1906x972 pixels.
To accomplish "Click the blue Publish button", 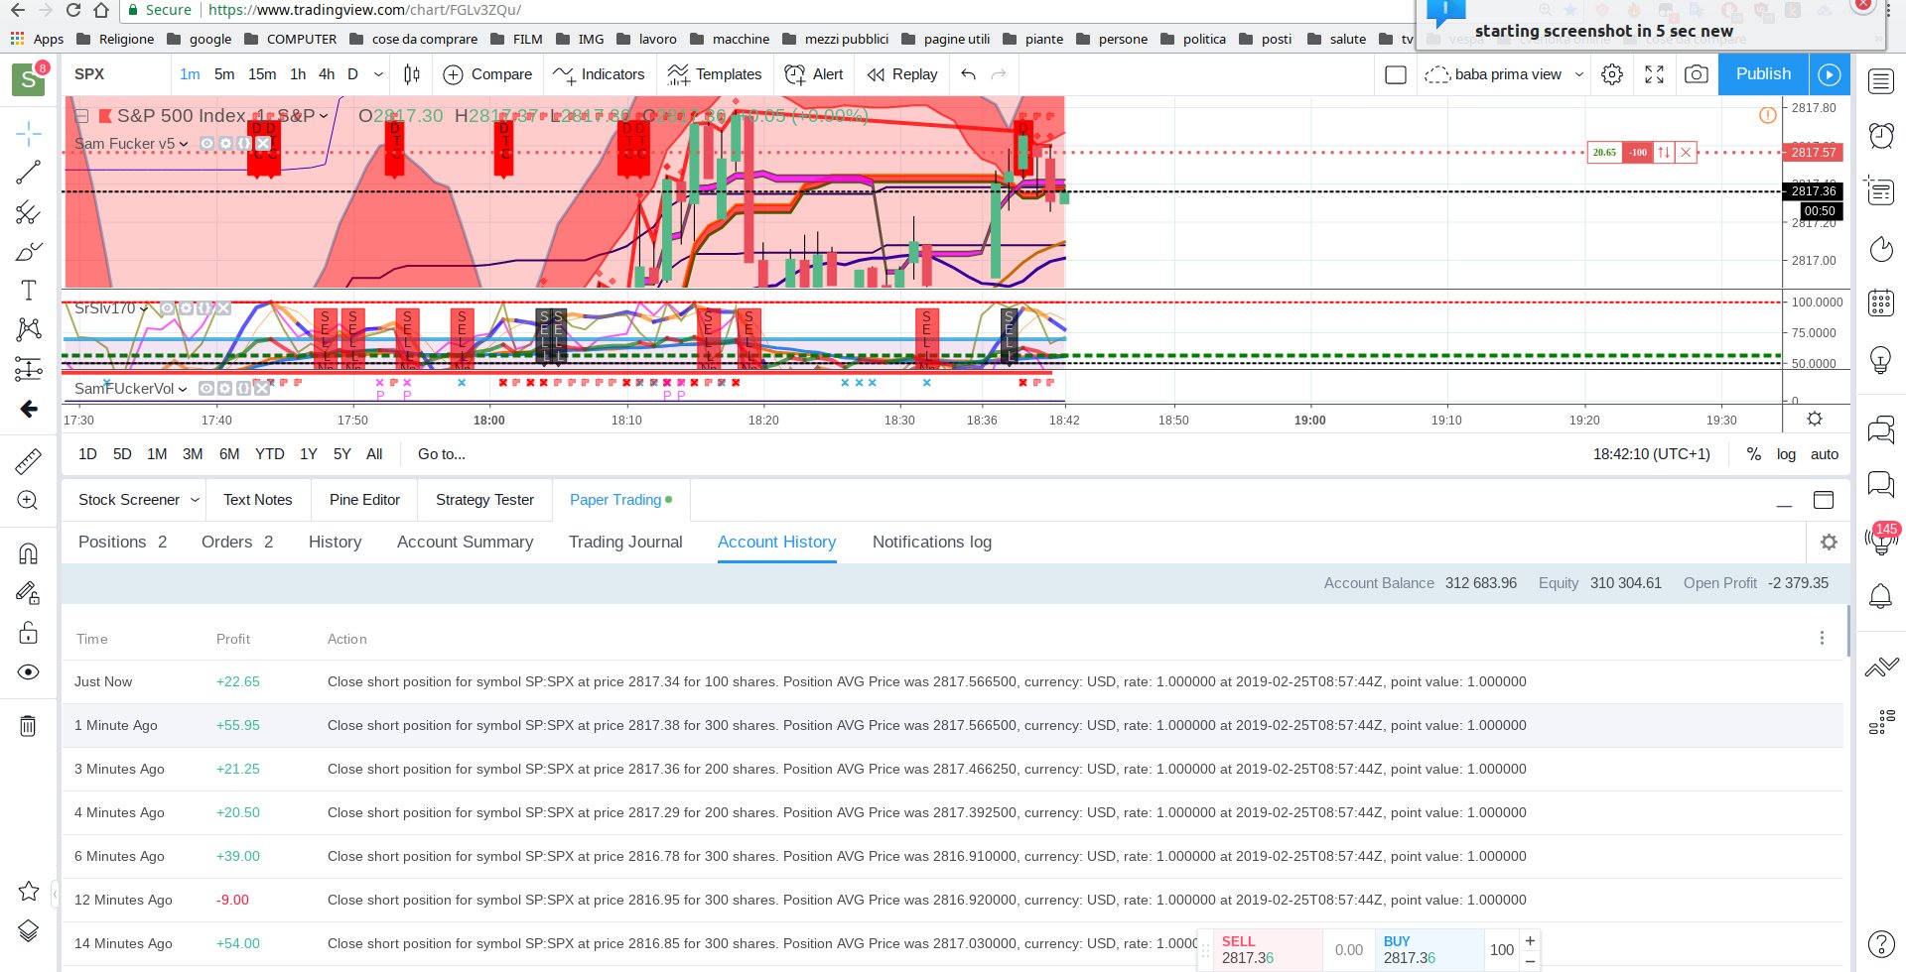I will point(1763,74).
